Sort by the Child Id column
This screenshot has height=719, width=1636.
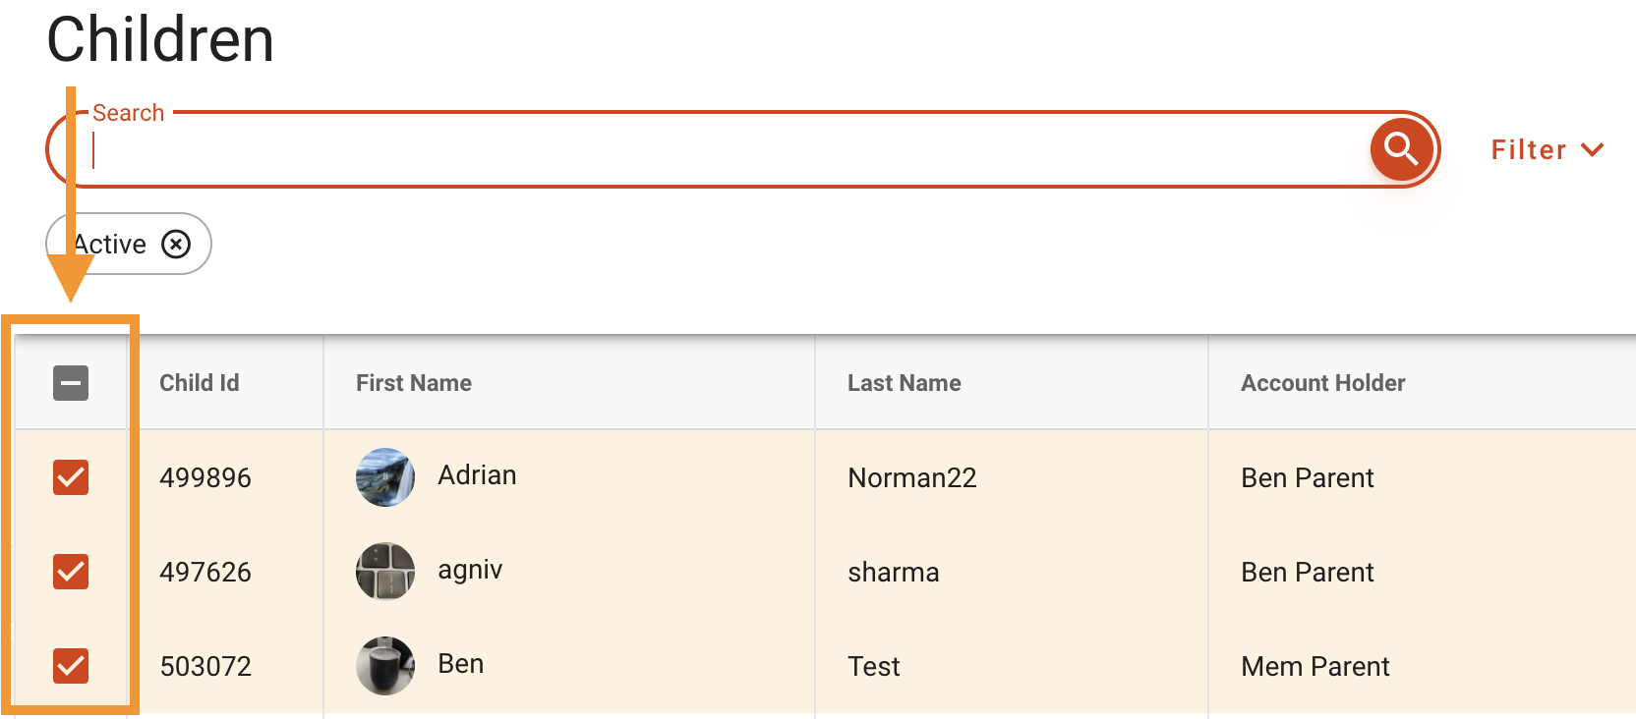pos(199,383)
